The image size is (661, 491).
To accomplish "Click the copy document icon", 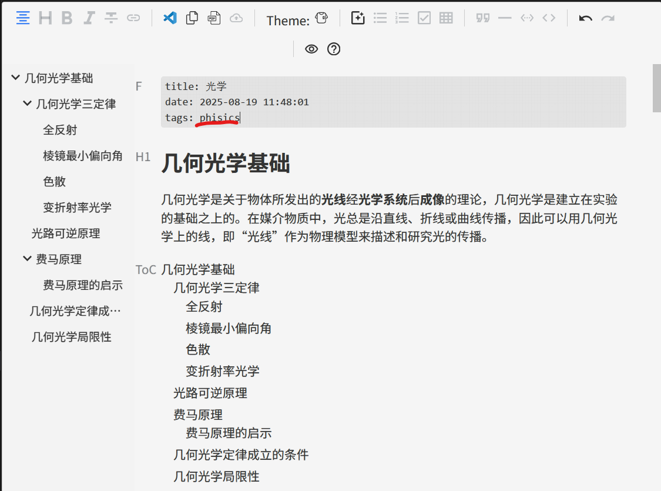I will (x=192, y=18).
